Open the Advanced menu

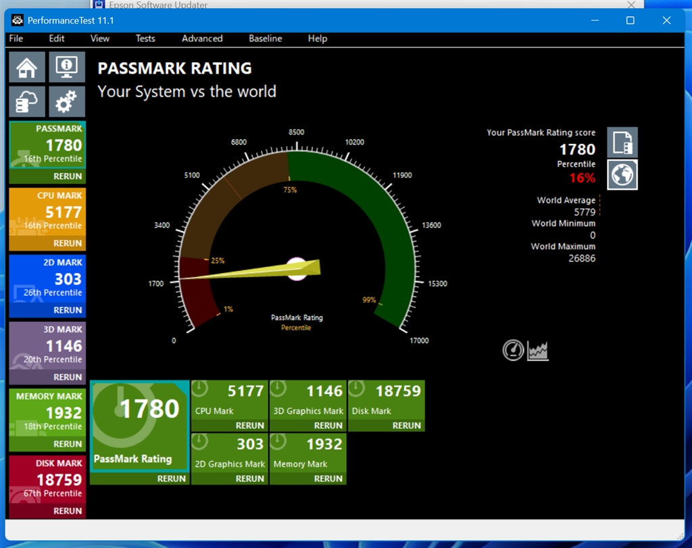coord(202,39)
